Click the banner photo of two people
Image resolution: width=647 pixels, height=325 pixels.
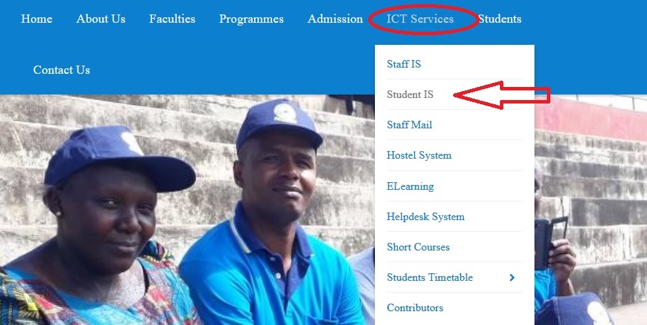187,210
